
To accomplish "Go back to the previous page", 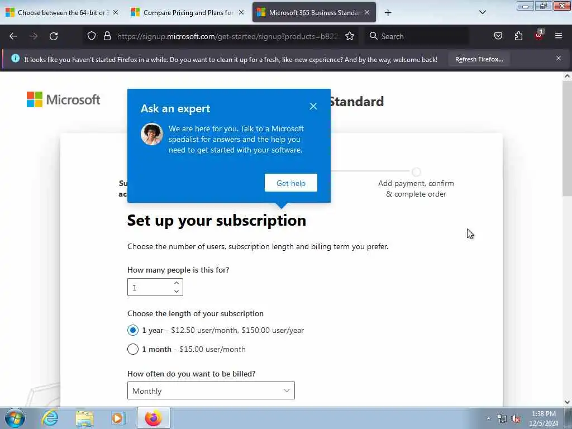I will click(x=13, y=36).
